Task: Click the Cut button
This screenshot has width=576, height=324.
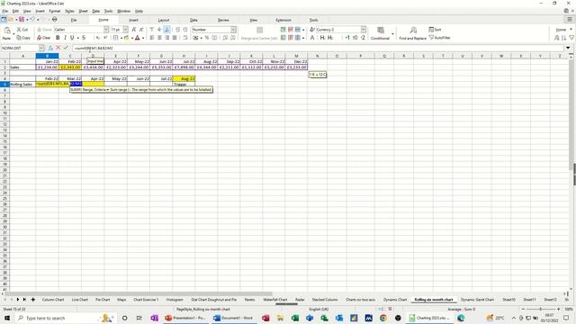Action: (x=22, y=30)
